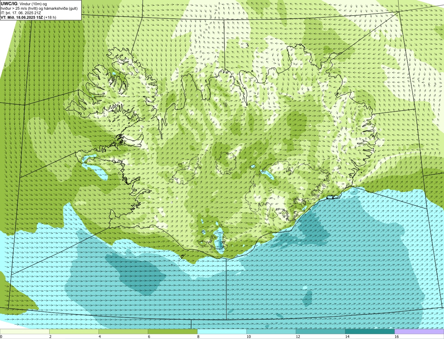Click the valid time "VT: Mið. 18.06.2025 15Z (+18 h)"

click(28, 17)
